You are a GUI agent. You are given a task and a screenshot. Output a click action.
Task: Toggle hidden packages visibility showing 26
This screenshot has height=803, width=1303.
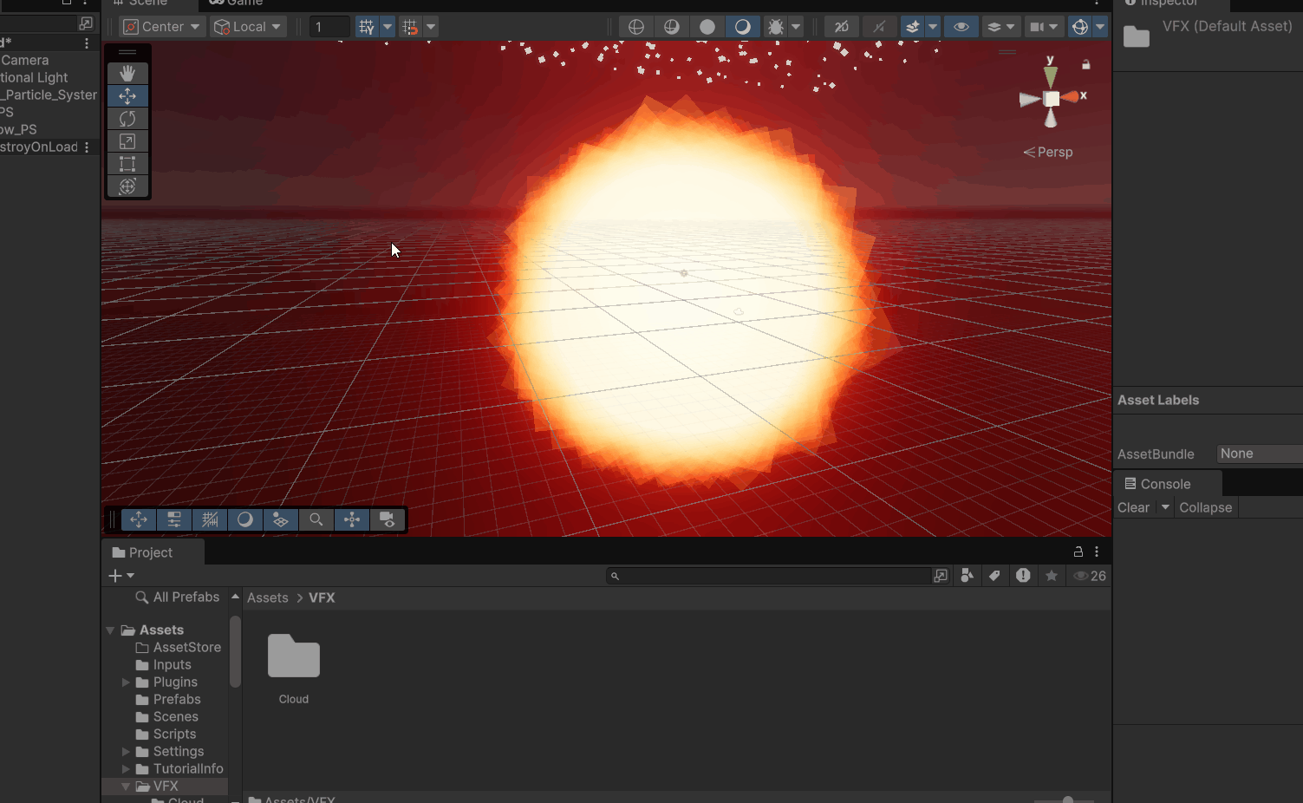(x=1090, y=576)
